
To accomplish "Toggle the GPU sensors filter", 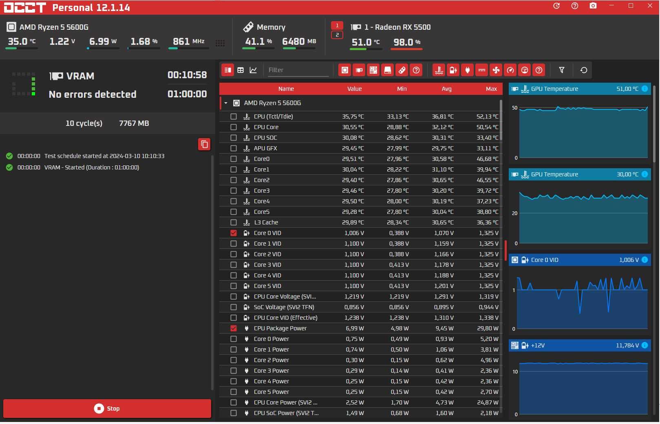I will (359, 70).
